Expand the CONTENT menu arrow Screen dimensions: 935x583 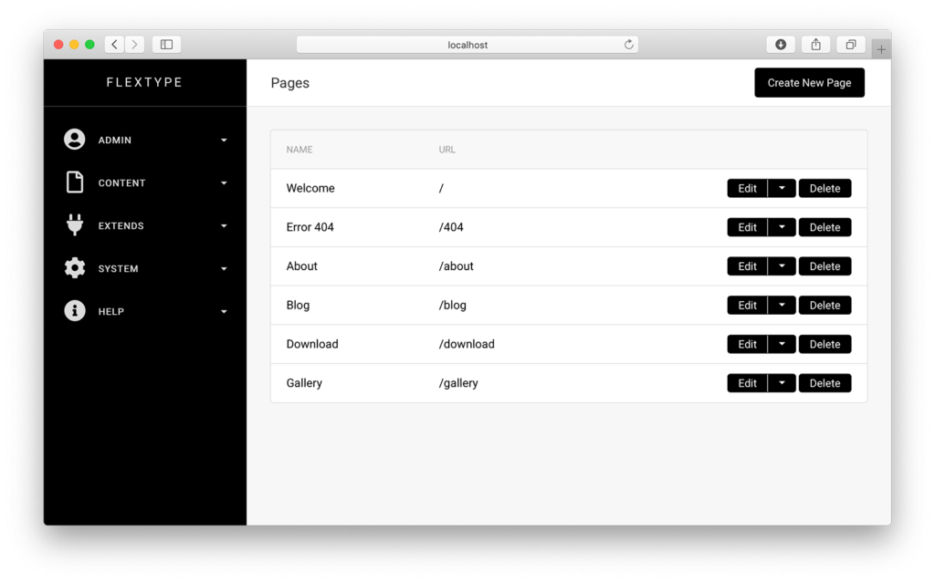225,183
